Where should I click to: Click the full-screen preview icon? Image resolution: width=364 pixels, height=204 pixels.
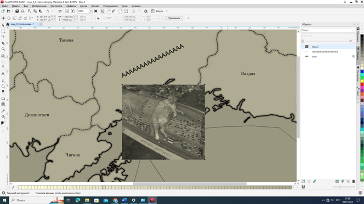tap(95, 11)
